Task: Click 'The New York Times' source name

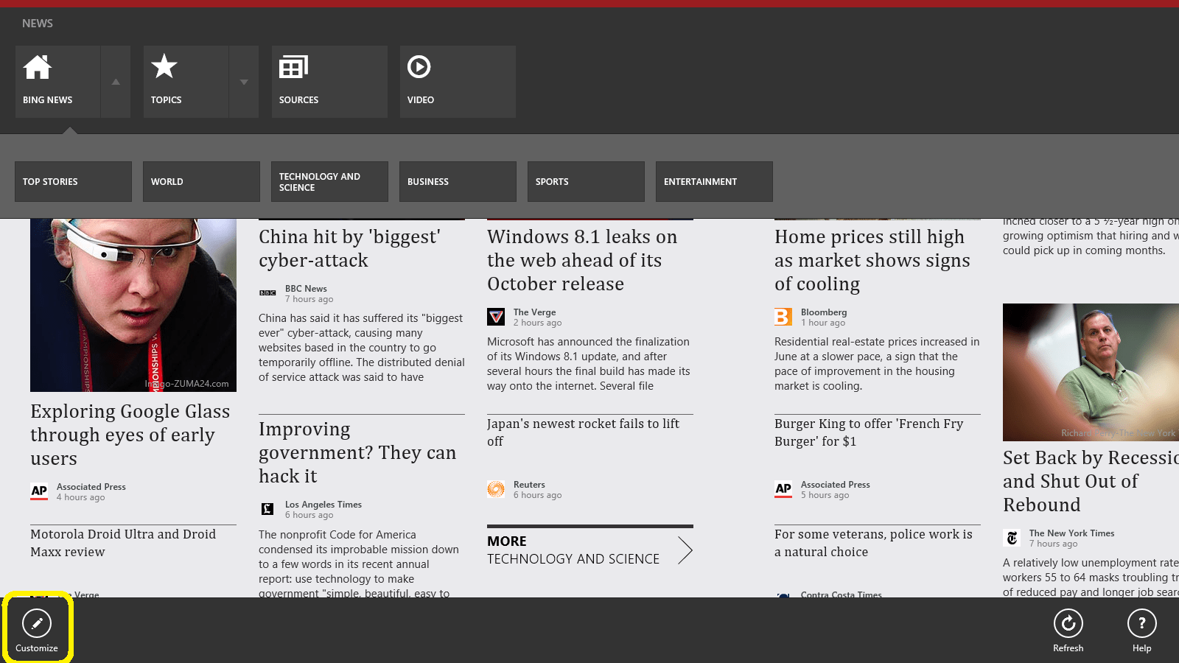Action: [1071, 533]
